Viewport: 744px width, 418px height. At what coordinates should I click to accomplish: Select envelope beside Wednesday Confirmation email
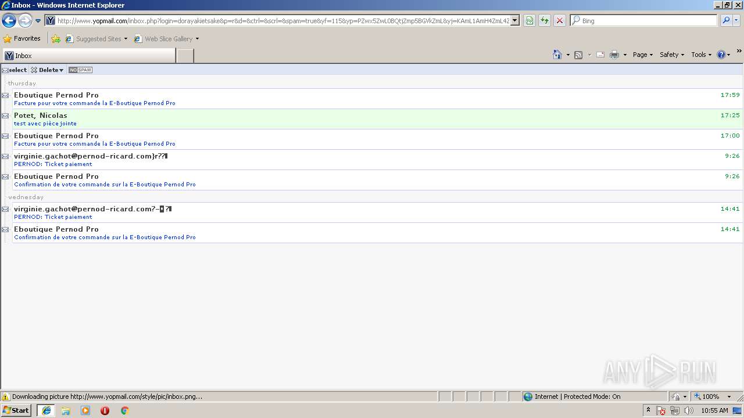pos(5,229)
